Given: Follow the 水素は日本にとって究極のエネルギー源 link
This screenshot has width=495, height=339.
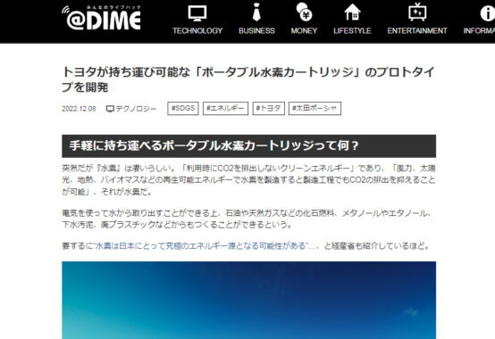Looking at the screenshot, I should click(200, 245).
